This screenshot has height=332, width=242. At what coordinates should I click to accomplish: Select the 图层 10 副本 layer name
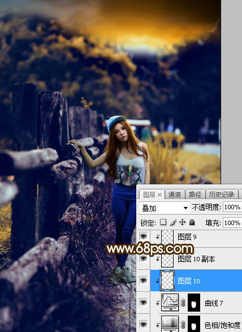(x=196, y=259)
